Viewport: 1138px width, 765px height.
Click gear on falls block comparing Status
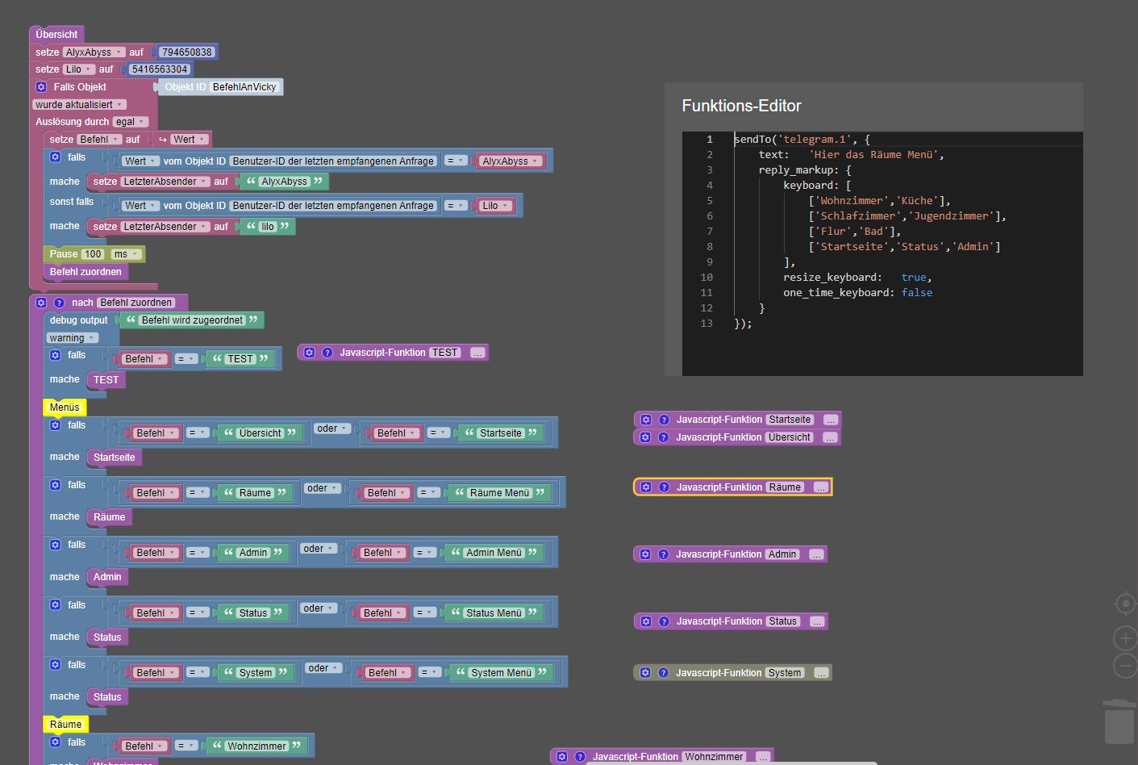(56, 604)
